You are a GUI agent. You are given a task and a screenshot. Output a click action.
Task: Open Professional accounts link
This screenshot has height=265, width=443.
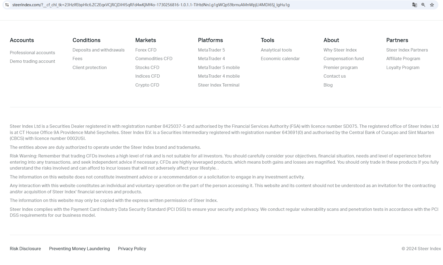[32, 53]
